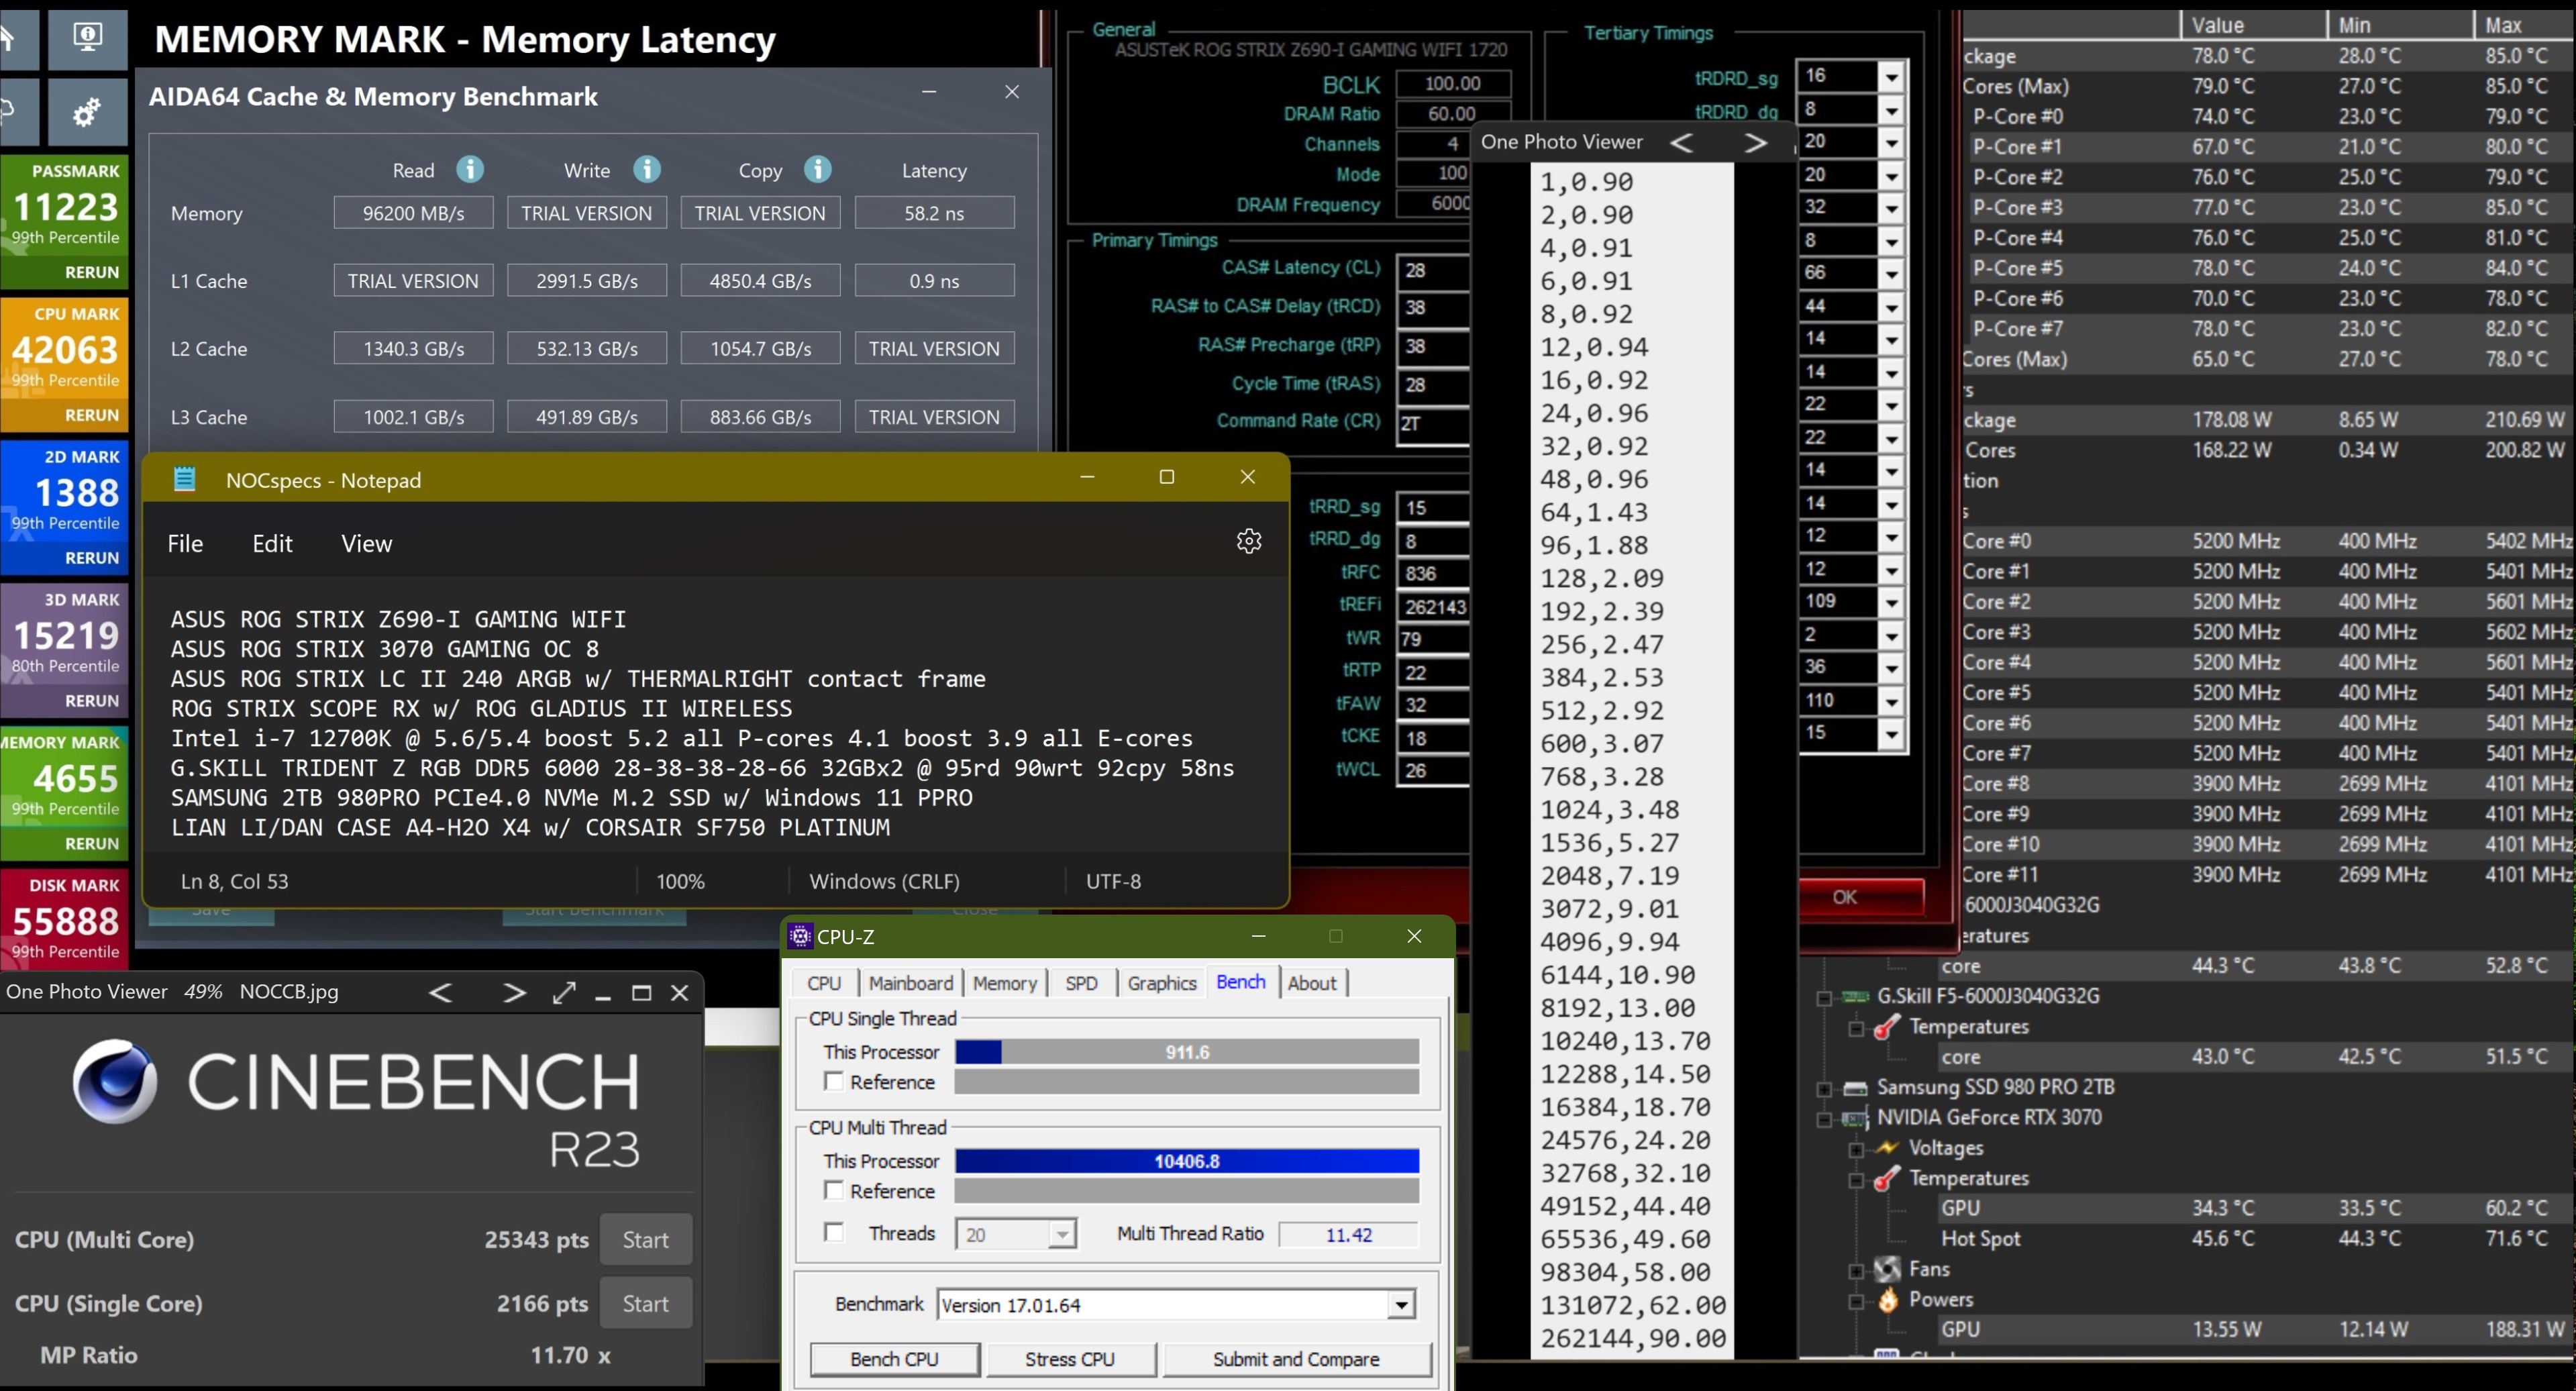The width and height of the screenshot is (2576, 1391).
Task: Next photo arrow in latency-list photo viewer
Action: click(1755, 142)
